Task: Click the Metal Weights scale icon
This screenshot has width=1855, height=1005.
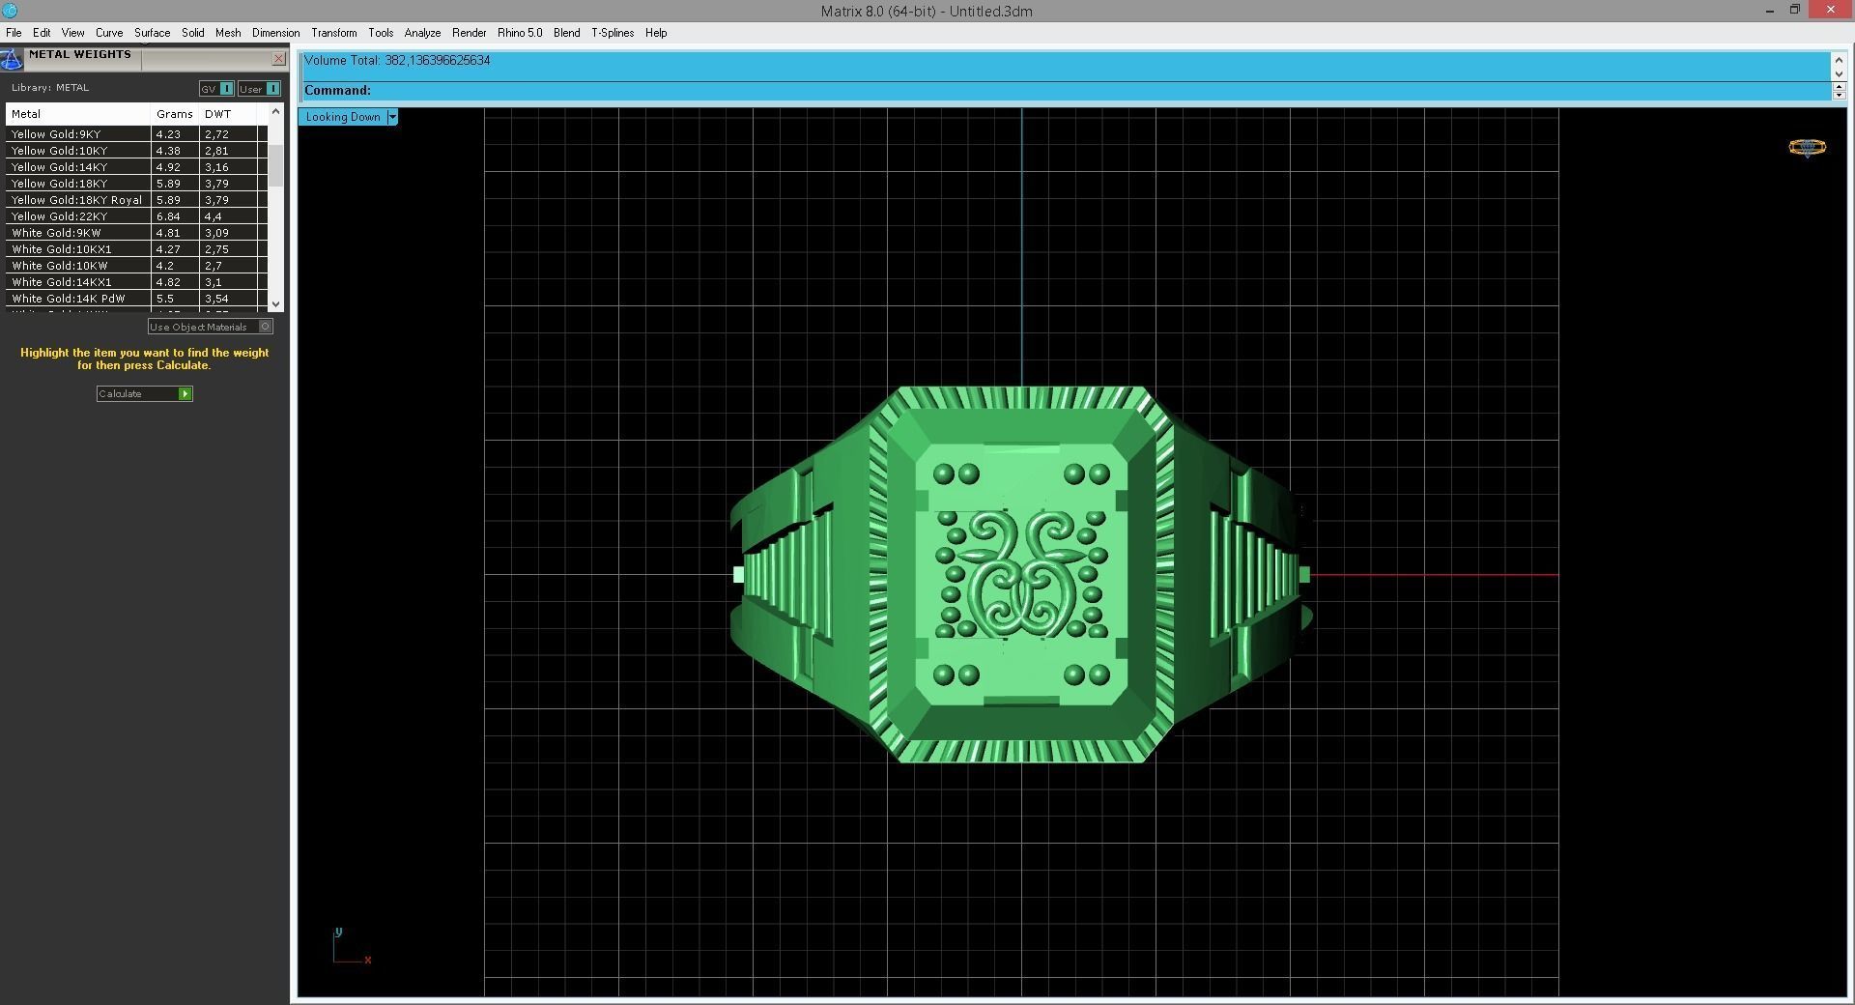Action: coord(11,60)
